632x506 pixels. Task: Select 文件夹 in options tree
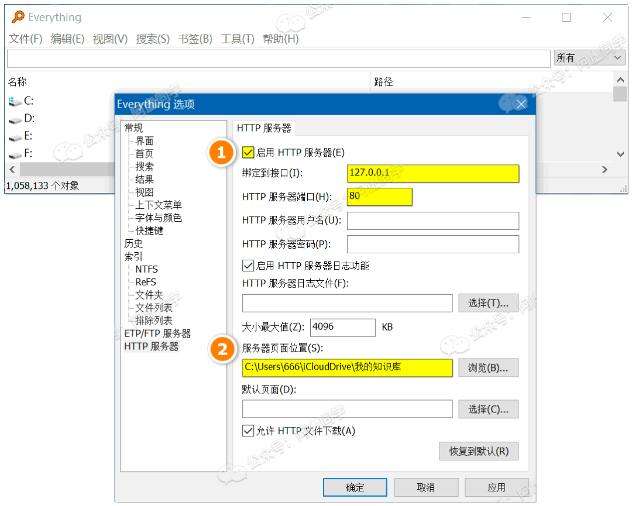tap(149, 295)
